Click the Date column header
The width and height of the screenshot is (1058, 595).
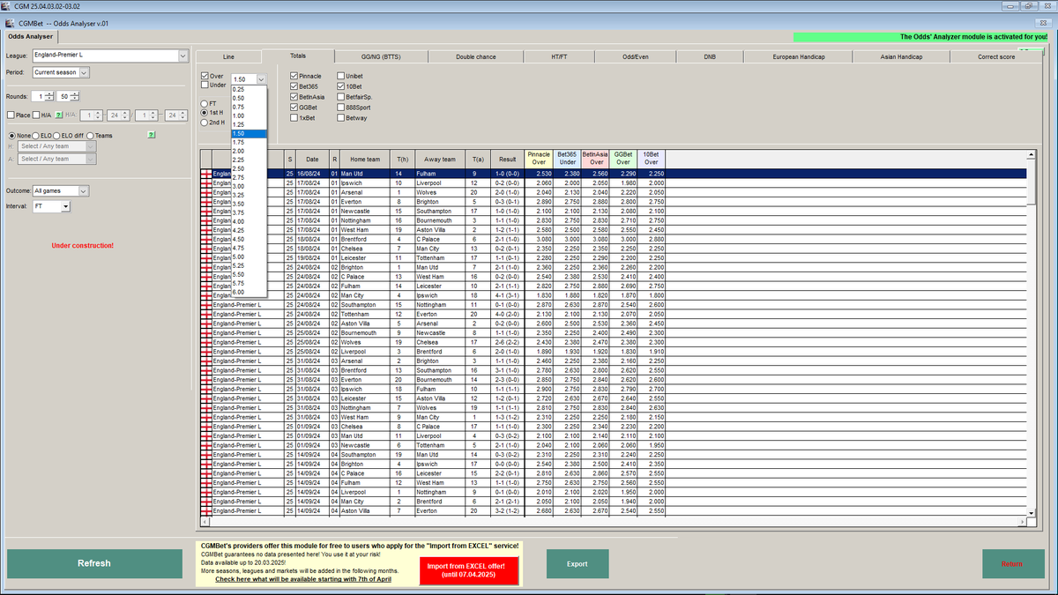[312, 160]
